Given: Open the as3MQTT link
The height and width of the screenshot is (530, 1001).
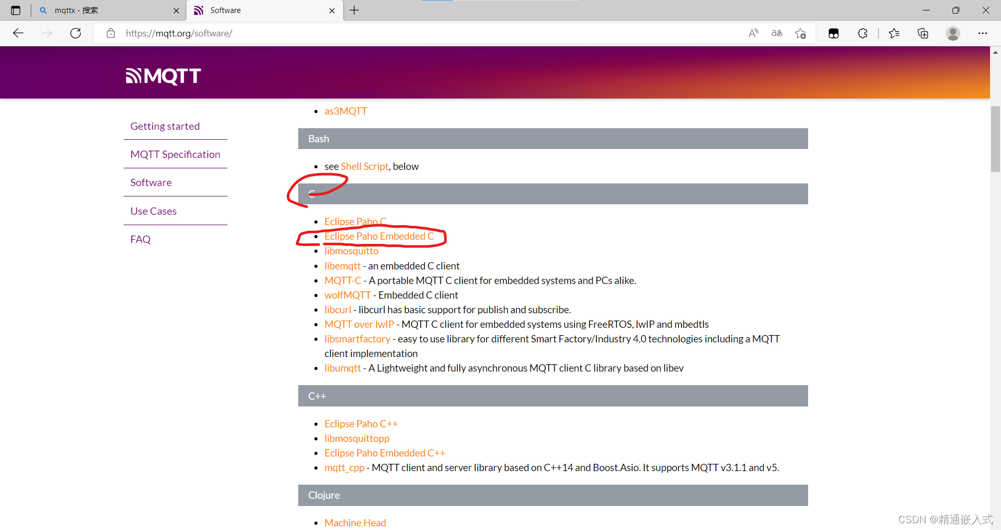Looking at the screenshot, I should pos(346,111).
